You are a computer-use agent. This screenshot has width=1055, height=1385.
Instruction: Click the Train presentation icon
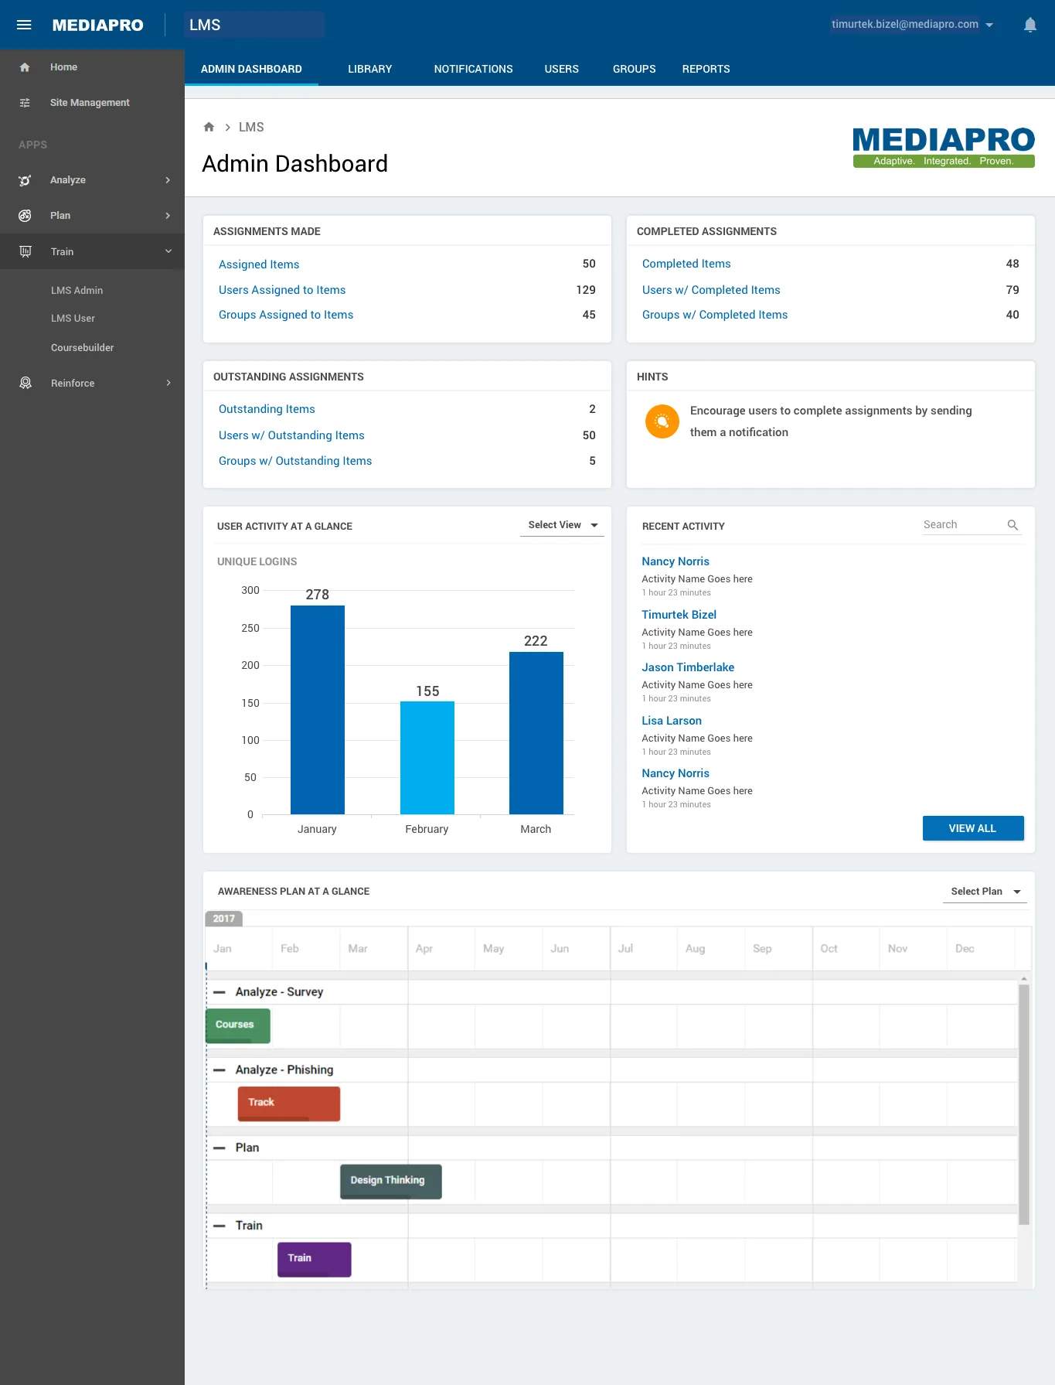(25, 251)
